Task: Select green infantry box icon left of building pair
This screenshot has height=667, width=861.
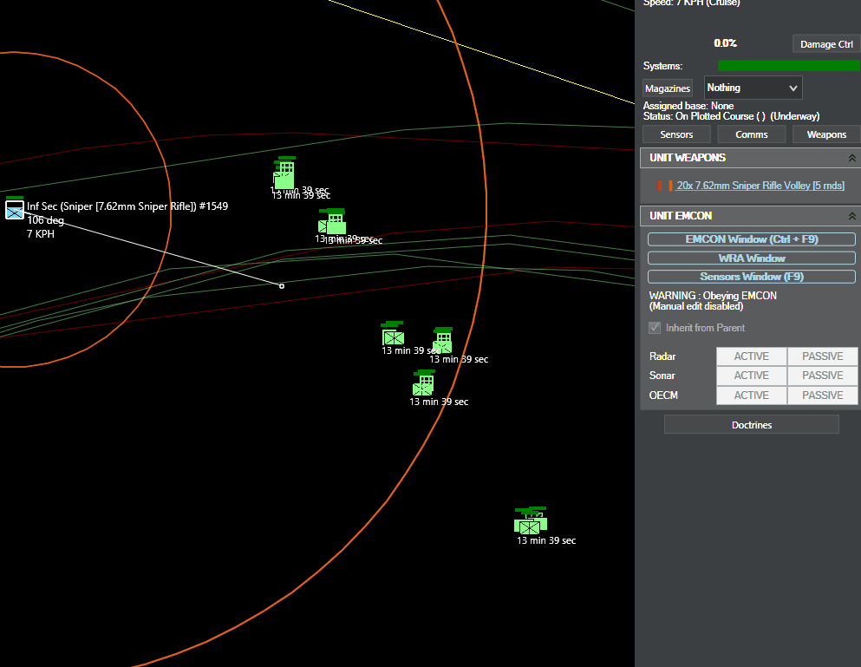Action: [x=393, y=333]
